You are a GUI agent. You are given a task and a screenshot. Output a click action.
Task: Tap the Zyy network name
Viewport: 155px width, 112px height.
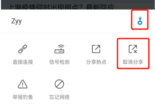16,21
